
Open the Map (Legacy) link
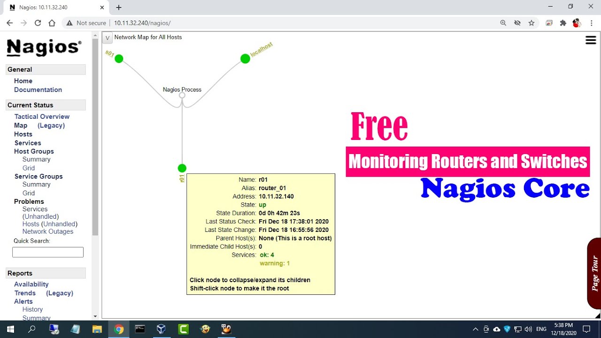(x=51, y=125)
